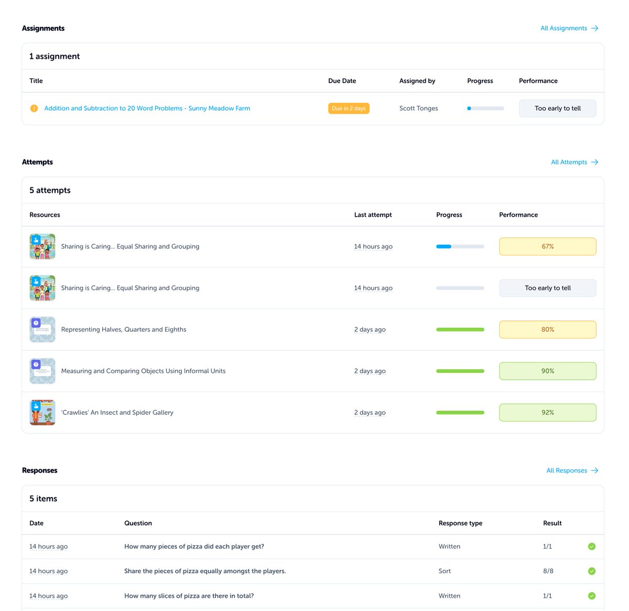Screen dimensions: 629x611
Task: Click the 'Scott Tonges' assigned-by name
Action: pos(418,109)
